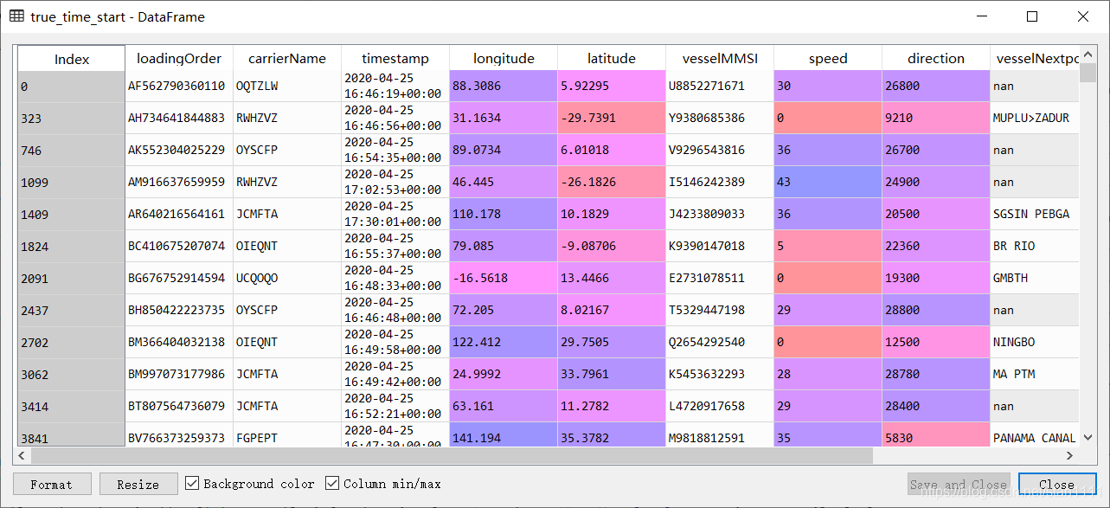Click the speed column header
1110x508 pixels.
pos(828,58)
